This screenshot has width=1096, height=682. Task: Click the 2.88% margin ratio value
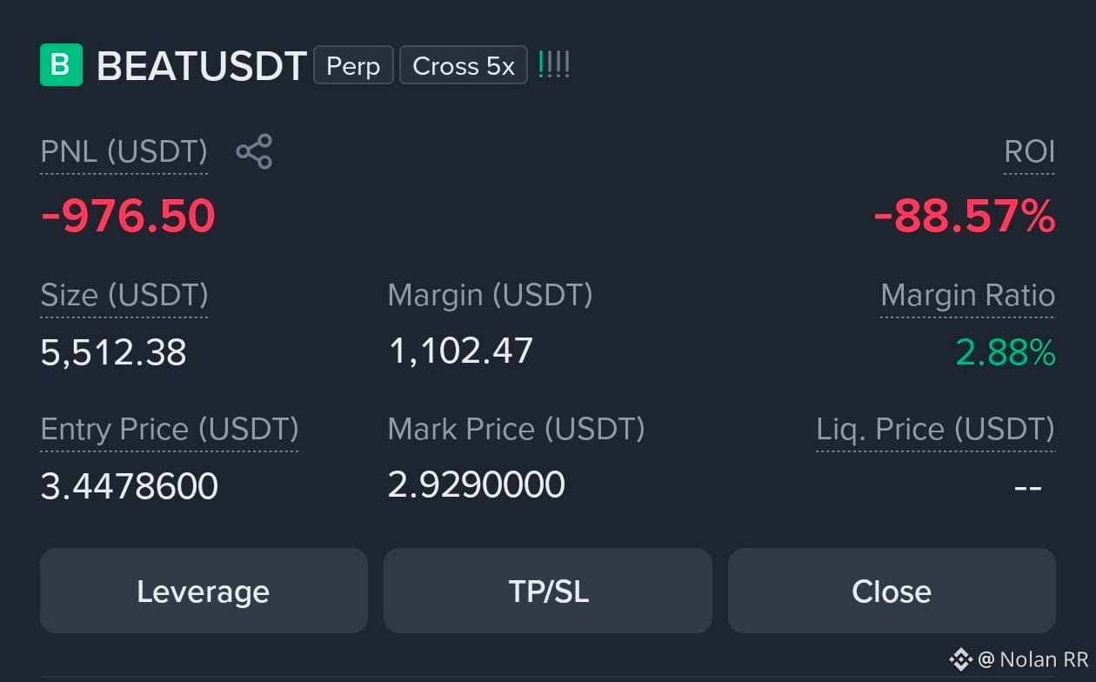(x=1006, y=352)
